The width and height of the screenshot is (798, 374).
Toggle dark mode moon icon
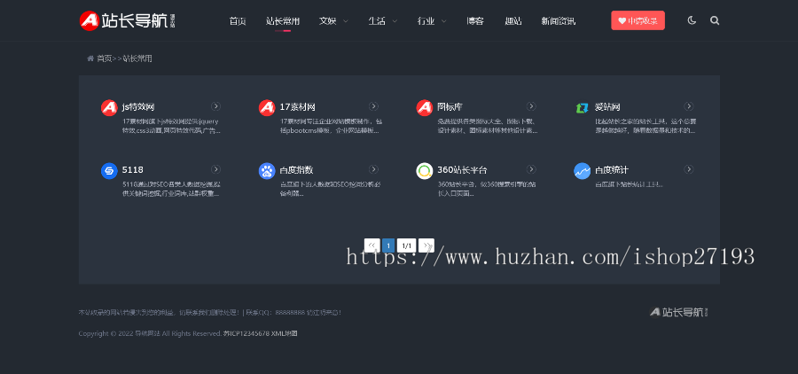pos(691,21)
